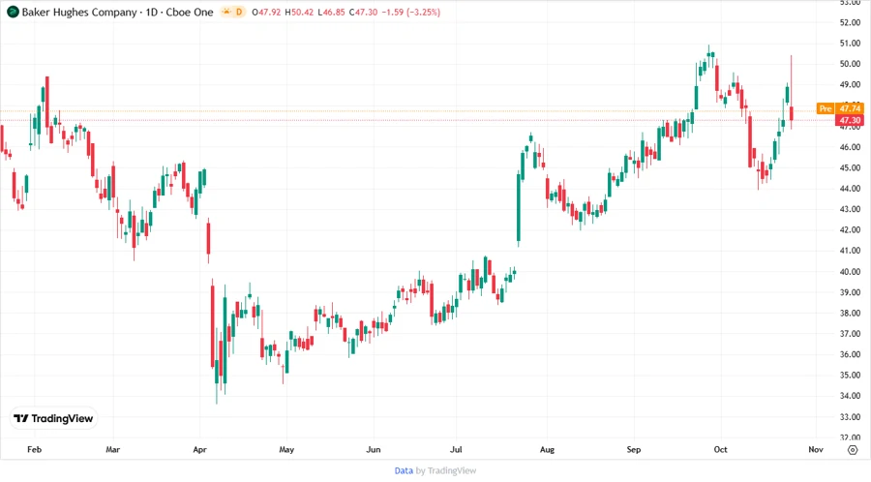The width and height of the screenshot is (871, 482).
Task: Click the 42.00 price axis label
Action: (x=850, y=230)
